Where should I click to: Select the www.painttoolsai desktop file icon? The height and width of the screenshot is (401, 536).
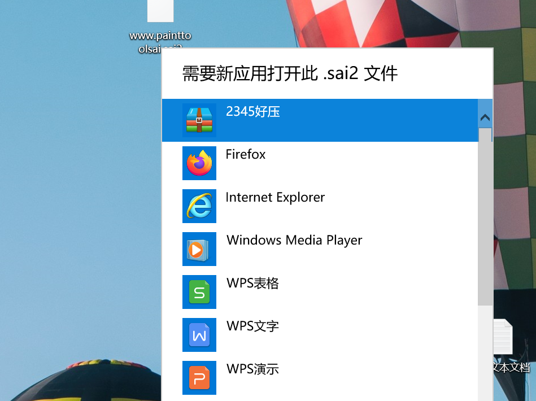160,11
